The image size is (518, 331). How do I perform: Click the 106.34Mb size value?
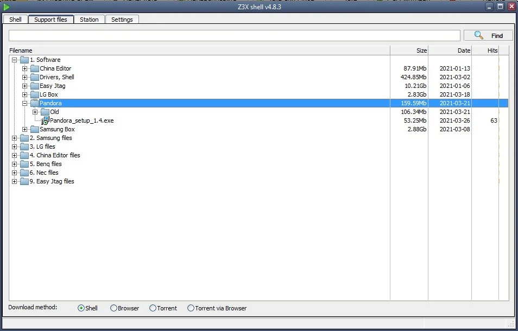point(413,112)
